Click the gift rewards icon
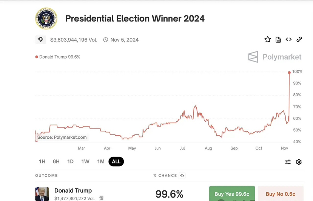The width and height of the screenshot is (313, 201). [x=101, y=198]
